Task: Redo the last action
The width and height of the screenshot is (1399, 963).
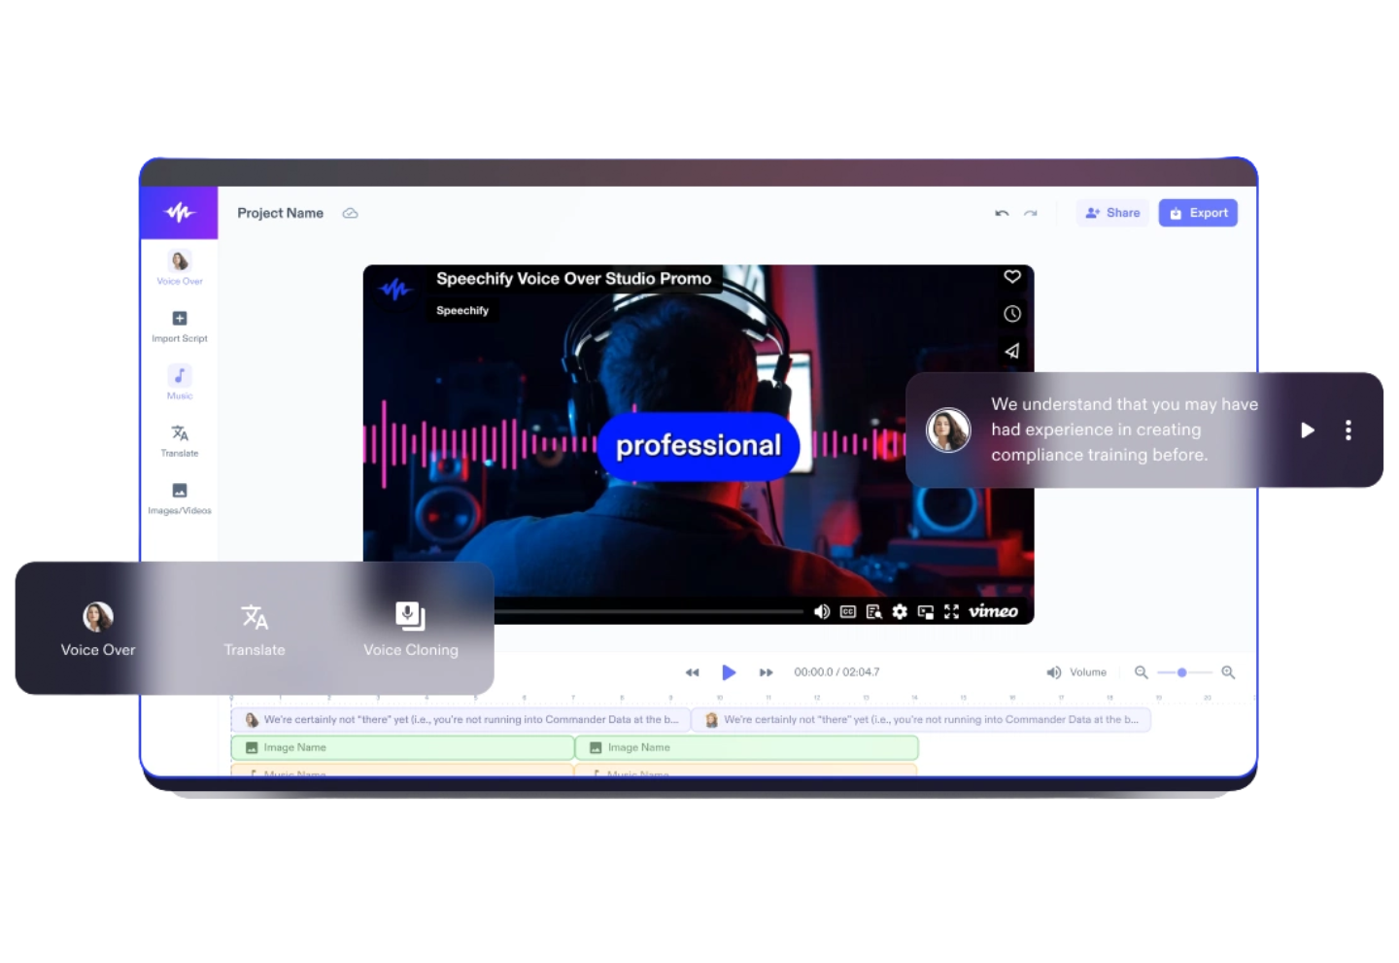Action: pos(1031,213)
